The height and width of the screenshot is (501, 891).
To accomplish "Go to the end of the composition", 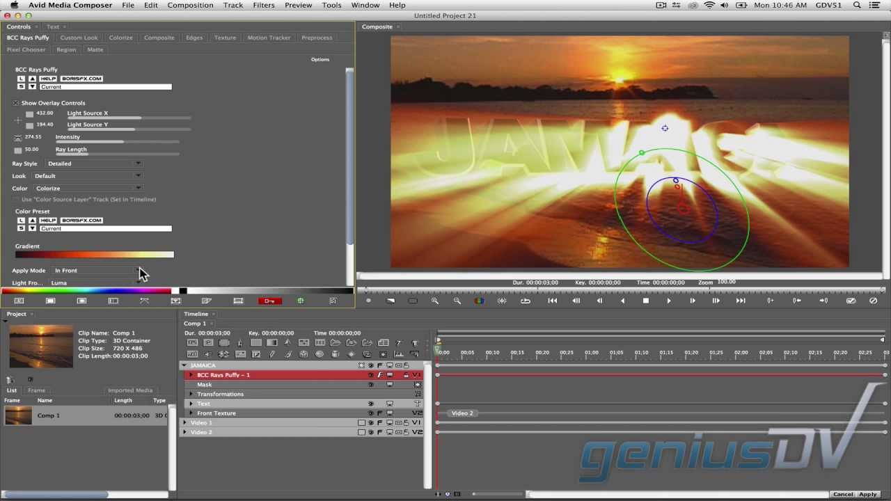I will tap(741, 301).
